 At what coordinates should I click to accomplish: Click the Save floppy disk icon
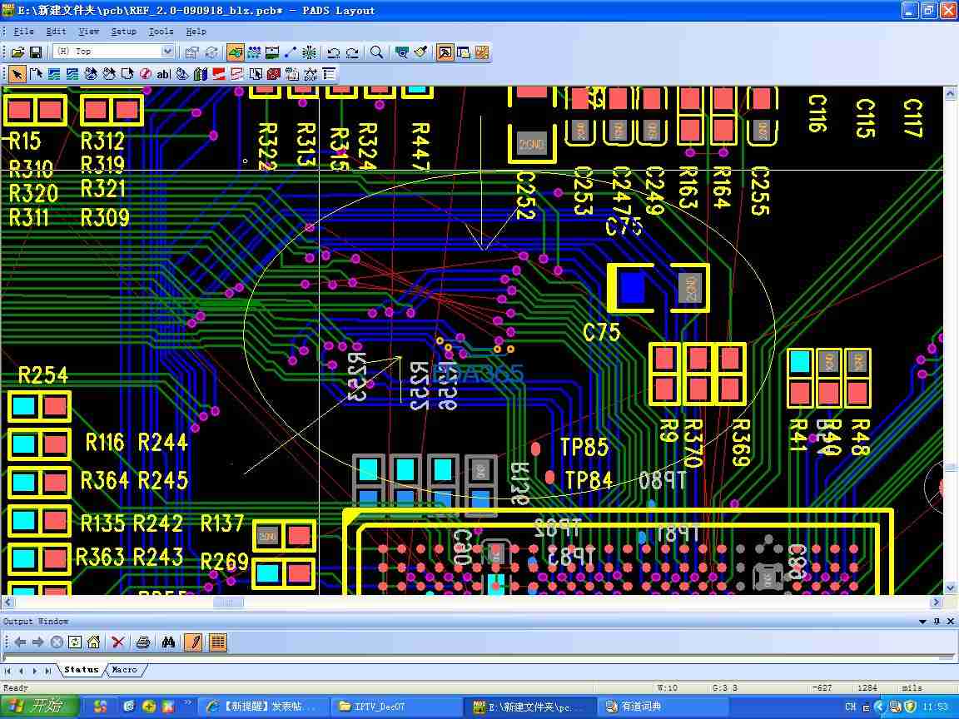coord(36,52)
